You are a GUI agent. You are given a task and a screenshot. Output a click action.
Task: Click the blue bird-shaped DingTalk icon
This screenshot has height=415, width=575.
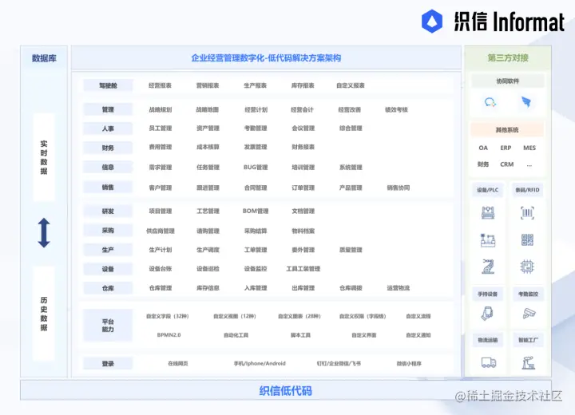526,101
